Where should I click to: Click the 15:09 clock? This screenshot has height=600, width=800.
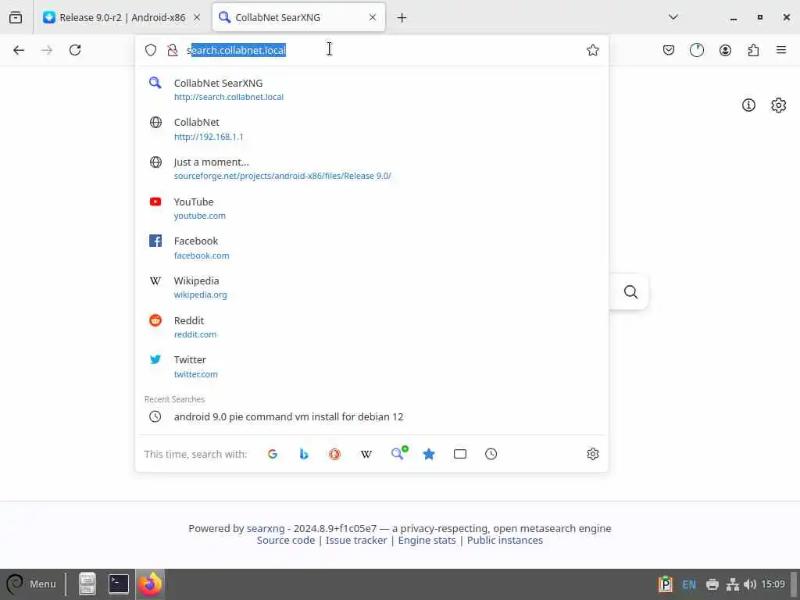[x=773, y=584]
